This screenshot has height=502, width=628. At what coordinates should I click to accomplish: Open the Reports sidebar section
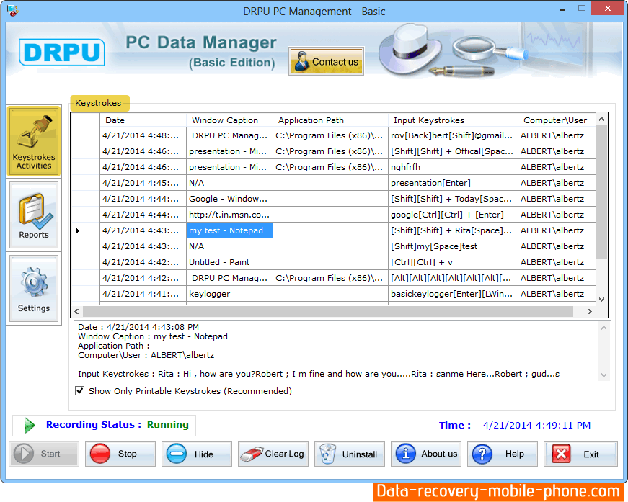pyautogui.click(x=34, y=216)
